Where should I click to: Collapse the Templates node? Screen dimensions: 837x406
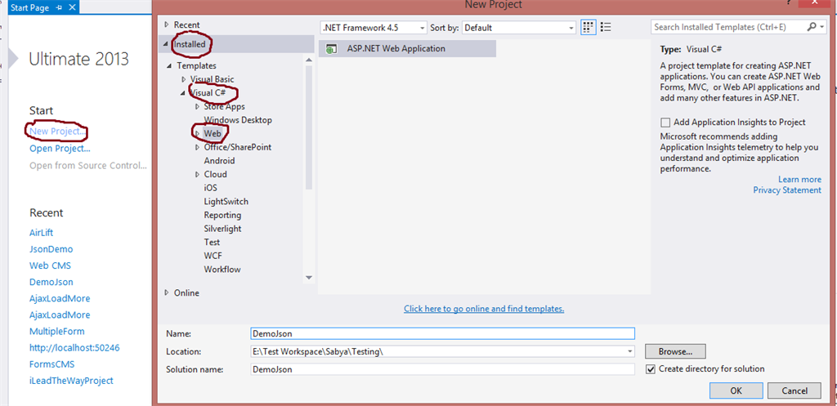170,65
